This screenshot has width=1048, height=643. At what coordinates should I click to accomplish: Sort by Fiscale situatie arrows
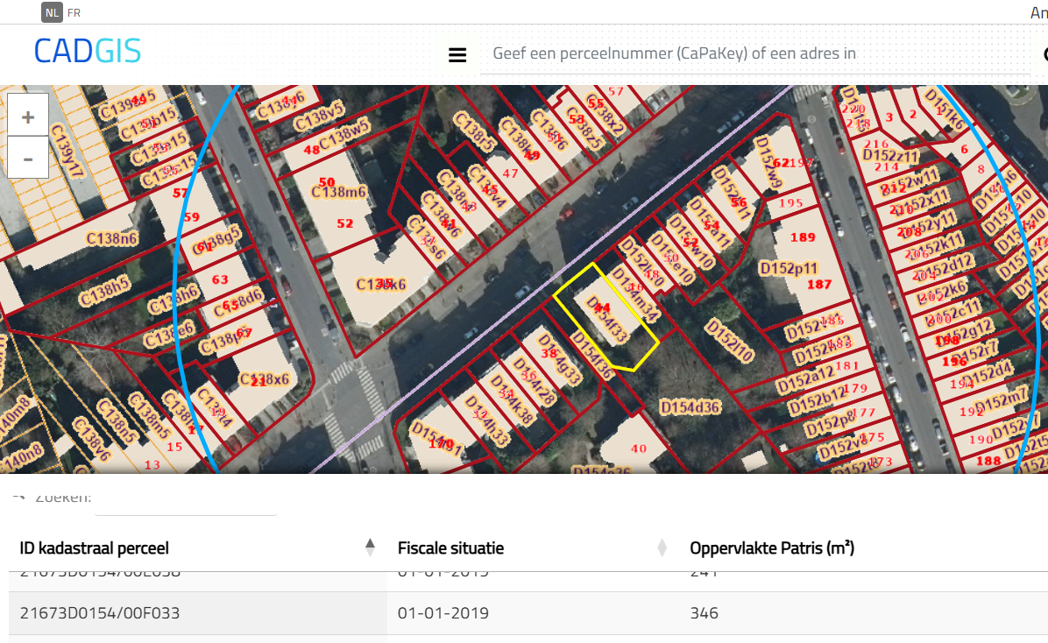pos(662,548)
